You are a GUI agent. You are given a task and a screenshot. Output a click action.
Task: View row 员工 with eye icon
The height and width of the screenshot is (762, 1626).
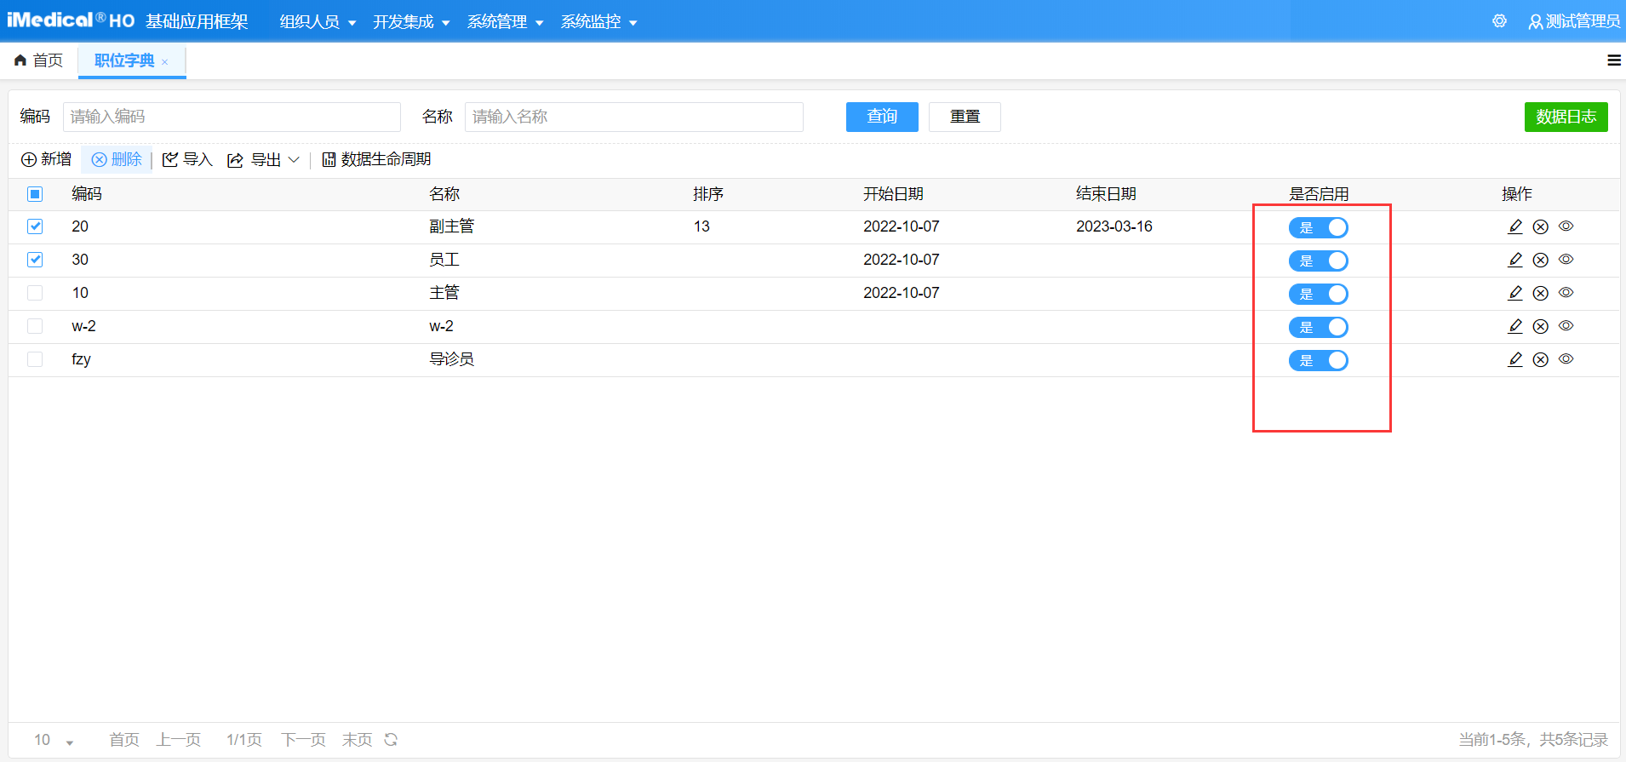1566,259
